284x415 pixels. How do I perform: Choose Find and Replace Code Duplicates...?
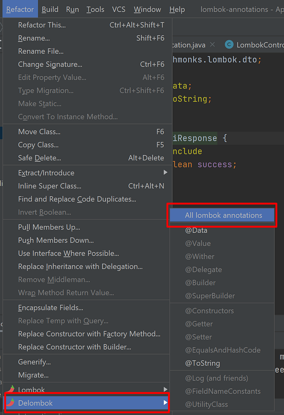coord(88,199)
